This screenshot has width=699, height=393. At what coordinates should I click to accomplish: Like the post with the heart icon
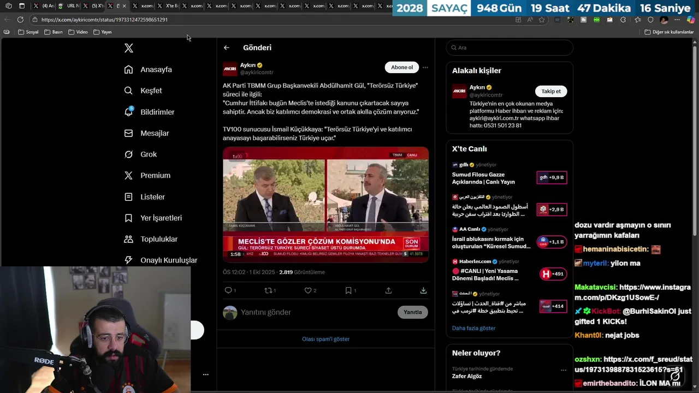click(308, 290)
